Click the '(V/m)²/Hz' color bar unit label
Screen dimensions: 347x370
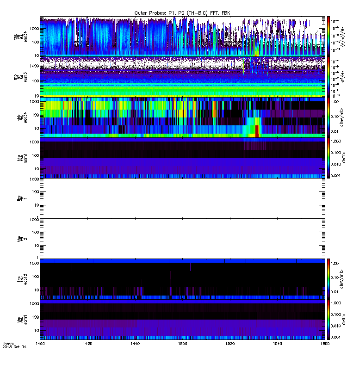click(x=343, y=36)
